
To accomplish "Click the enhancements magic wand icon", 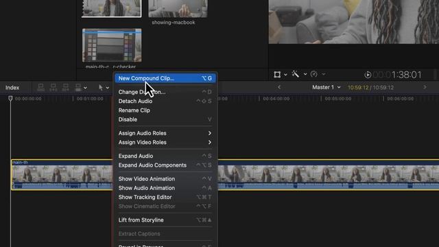I will click(x=296, y=74).
